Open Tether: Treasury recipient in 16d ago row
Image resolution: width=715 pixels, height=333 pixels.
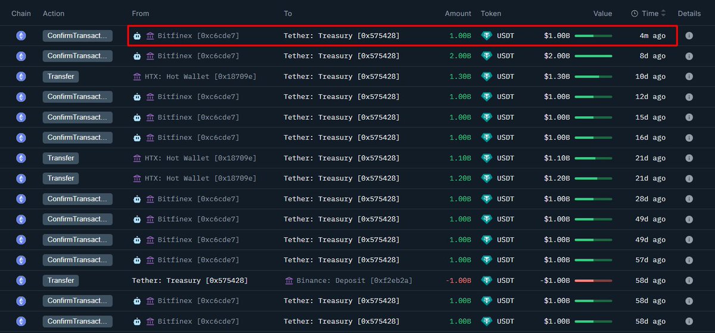(341, 138)
